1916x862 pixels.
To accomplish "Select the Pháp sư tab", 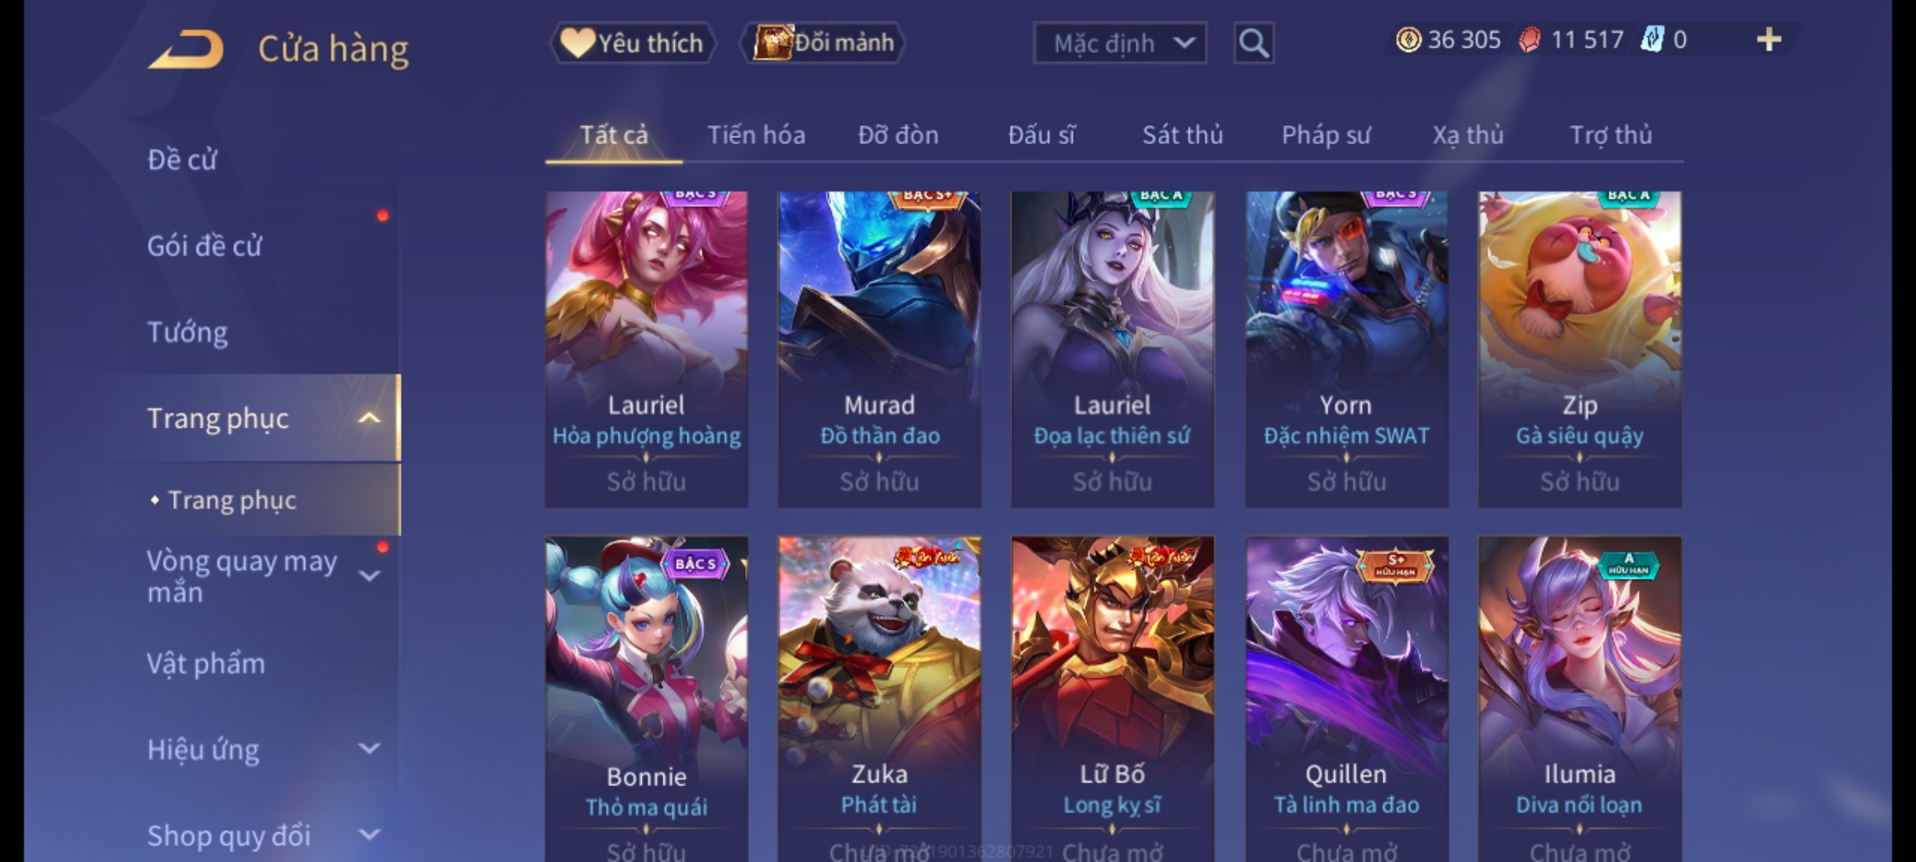I will coord(1326,135).
